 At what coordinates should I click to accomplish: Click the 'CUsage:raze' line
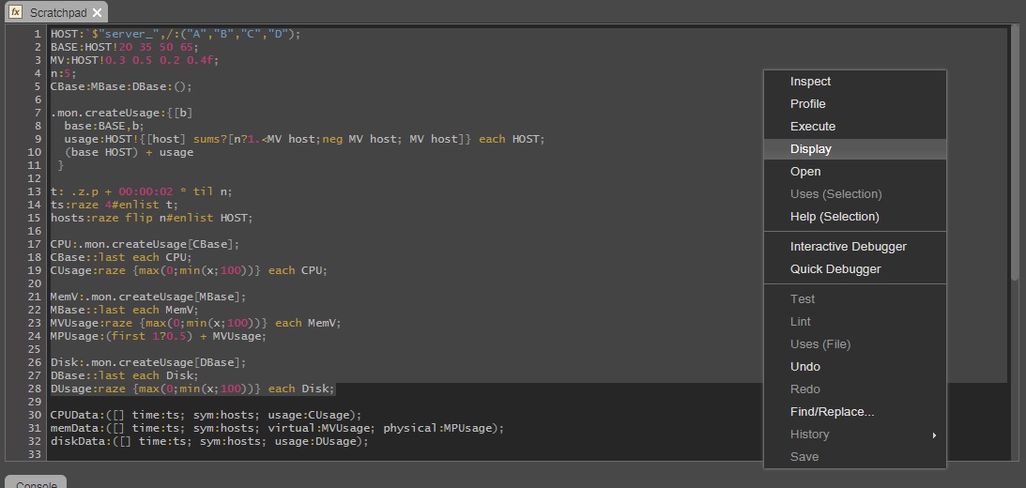coord(189,270)
